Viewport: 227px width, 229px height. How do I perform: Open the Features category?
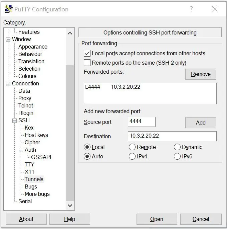(29, 32)
